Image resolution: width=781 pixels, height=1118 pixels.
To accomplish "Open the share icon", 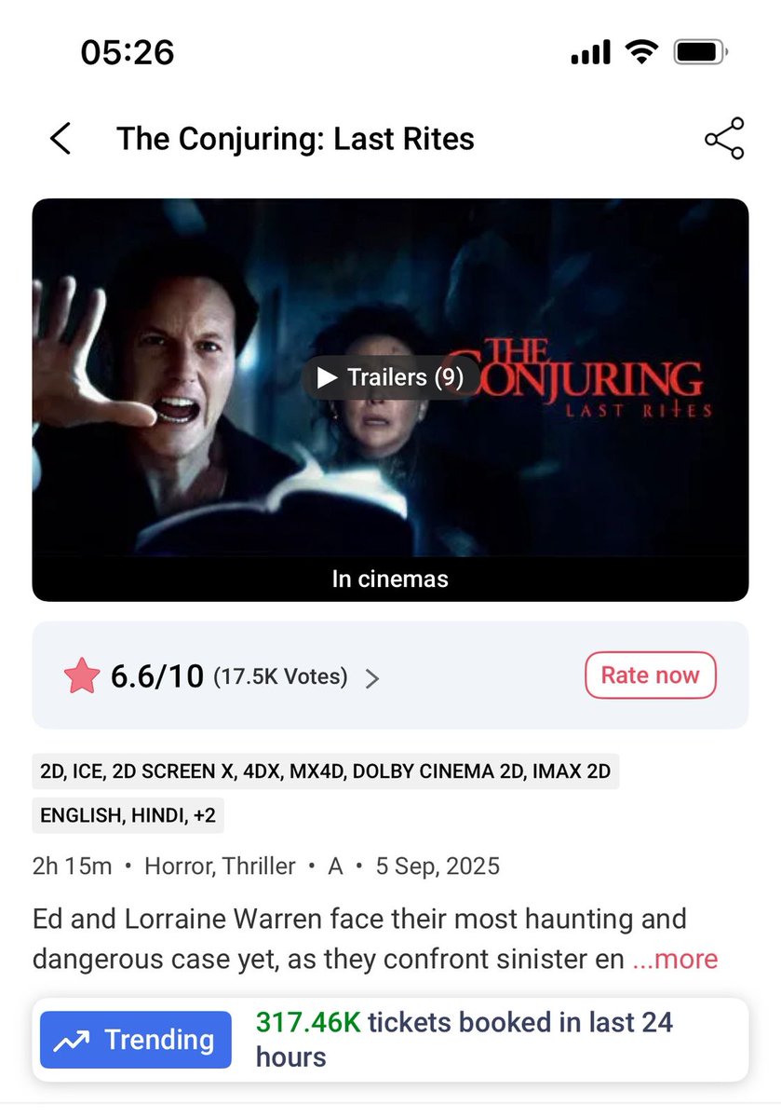I will point(724,139).
